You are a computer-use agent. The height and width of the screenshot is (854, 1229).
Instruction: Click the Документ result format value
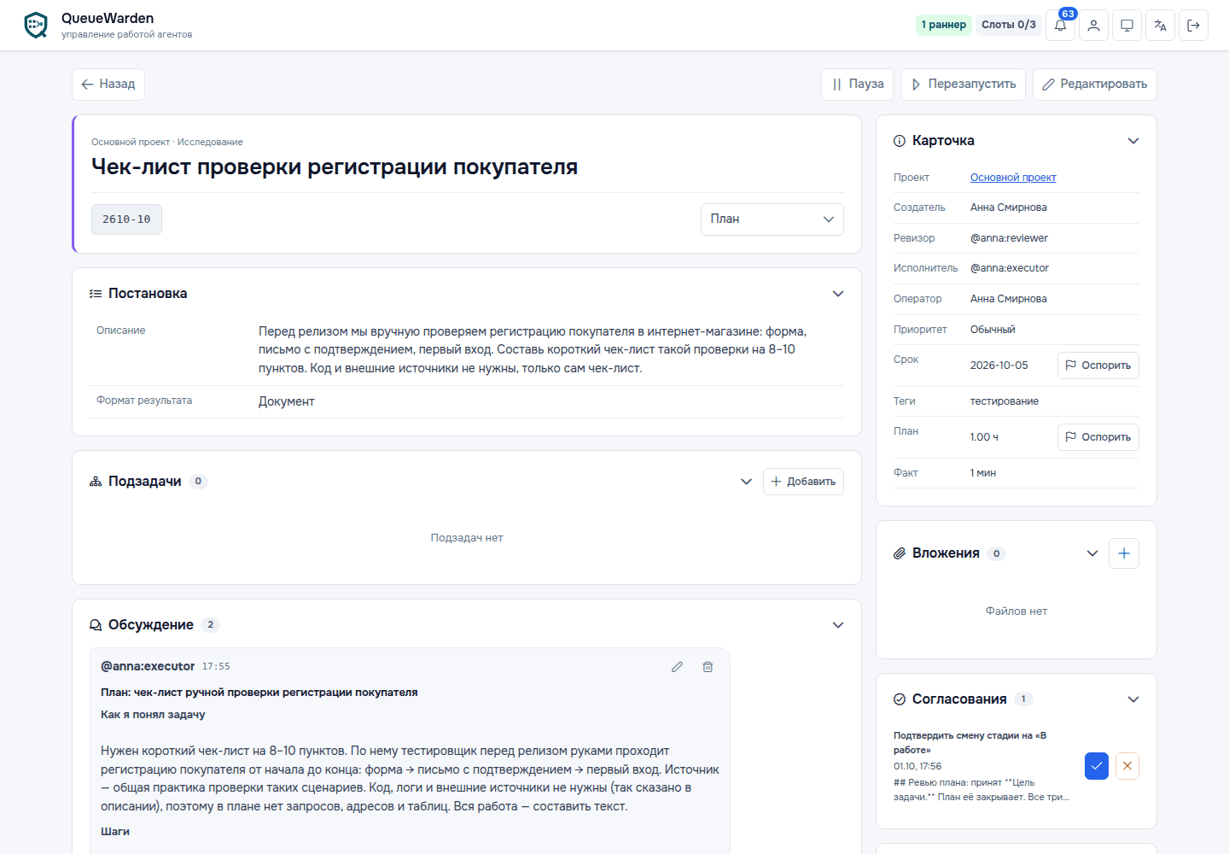[287, 401]
